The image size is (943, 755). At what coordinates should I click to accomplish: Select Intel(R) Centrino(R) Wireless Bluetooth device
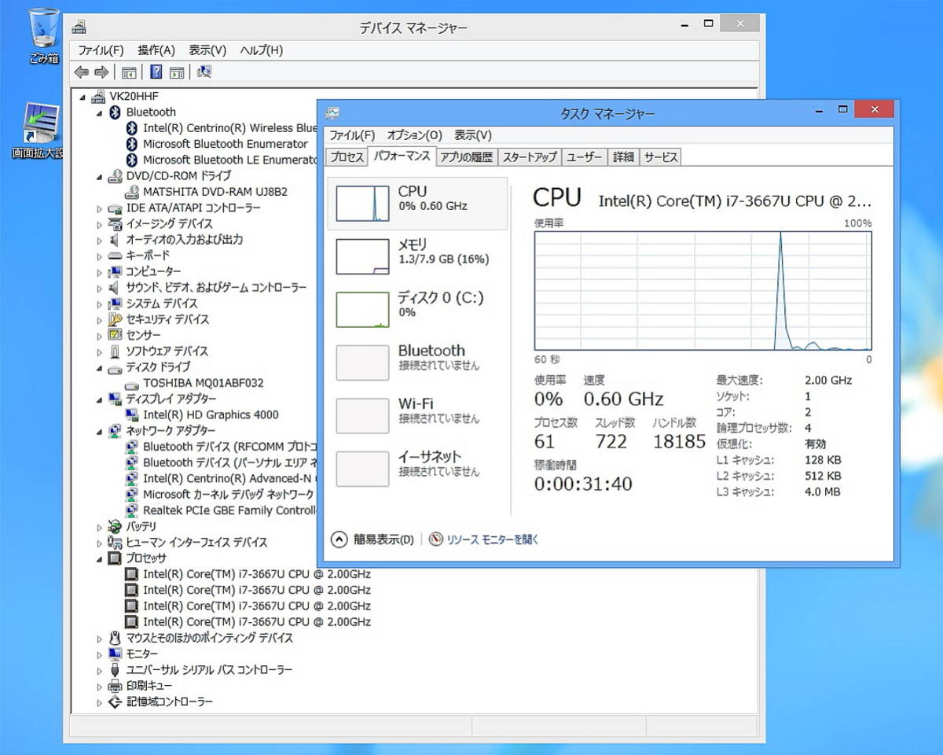click(x=229, y=128)
